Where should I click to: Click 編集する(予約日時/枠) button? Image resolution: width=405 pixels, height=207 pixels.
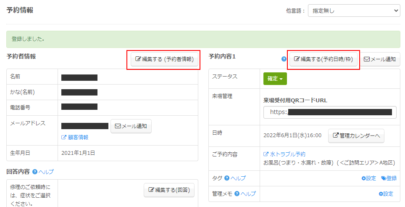pos(323,59)
